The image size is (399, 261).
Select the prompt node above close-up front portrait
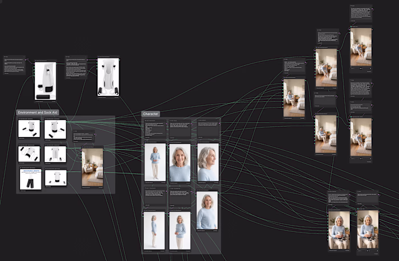(180, 130)
